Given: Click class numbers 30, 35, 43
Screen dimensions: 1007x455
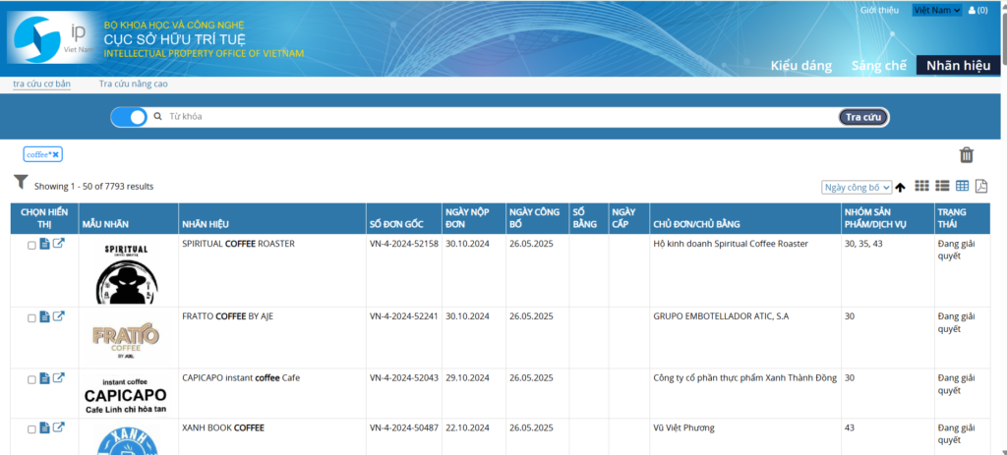Looking at the screenshot, I should [863, 244].
